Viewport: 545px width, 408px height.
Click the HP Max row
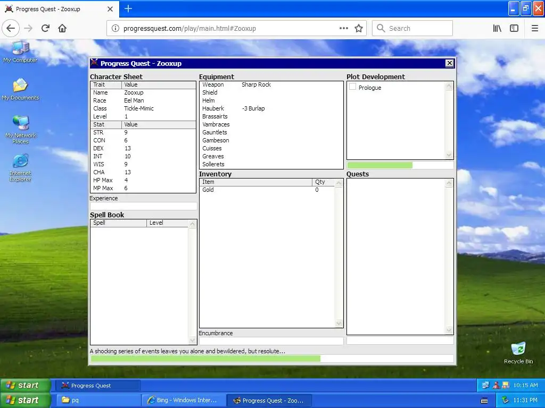point(143,181)
